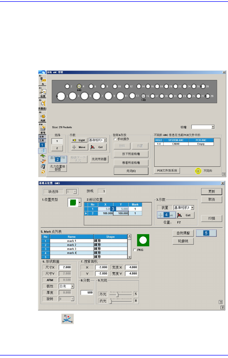Image resolution: width=228 pixels, height=358 pixels.
Task: Click the 分数 score field showing 600
Action: click(x=87, y=292)
